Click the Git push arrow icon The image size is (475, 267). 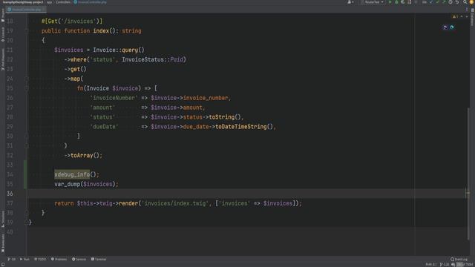click(x=444, y=2)
